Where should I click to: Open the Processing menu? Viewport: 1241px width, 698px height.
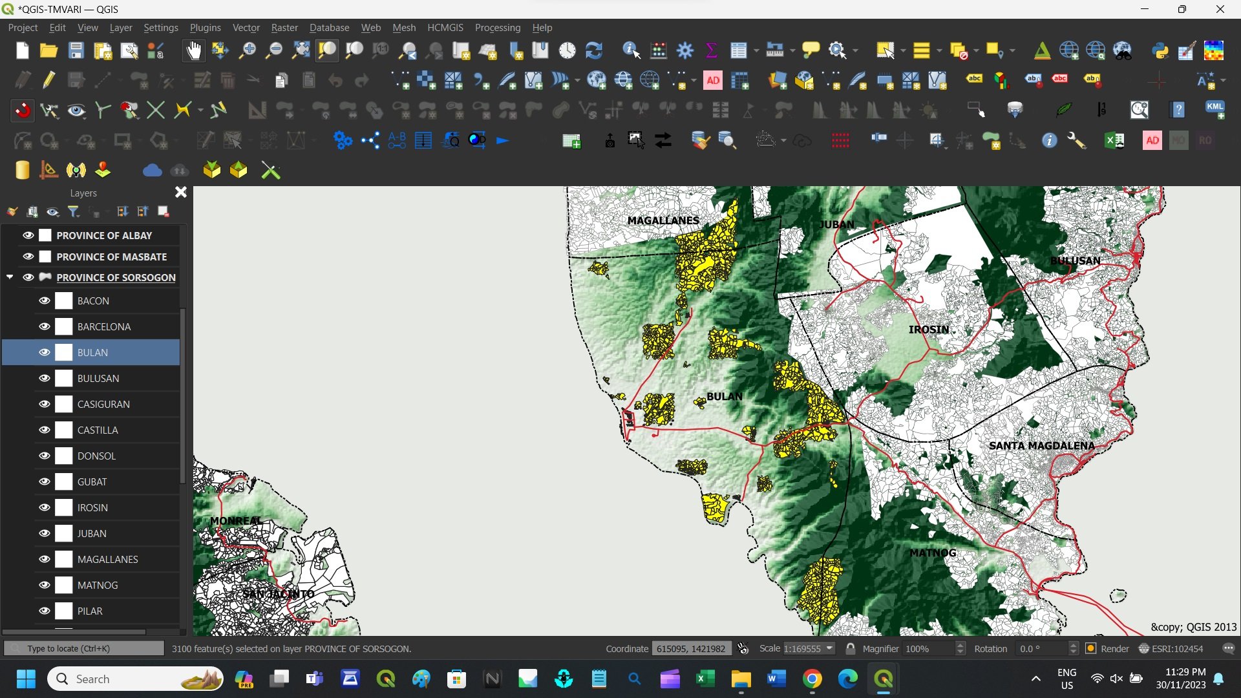pos(497,28)
